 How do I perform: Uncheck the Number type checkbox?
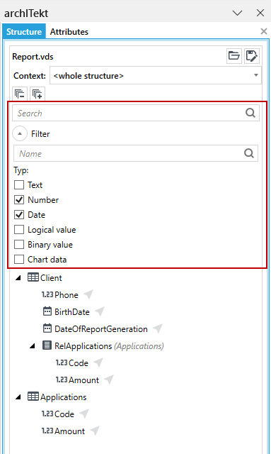(x=19, y=200)
